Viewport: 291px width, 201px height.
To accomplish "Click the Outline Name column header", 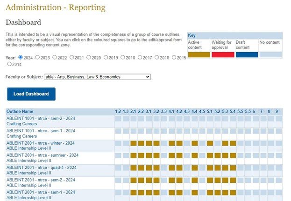I will (20, 111).
